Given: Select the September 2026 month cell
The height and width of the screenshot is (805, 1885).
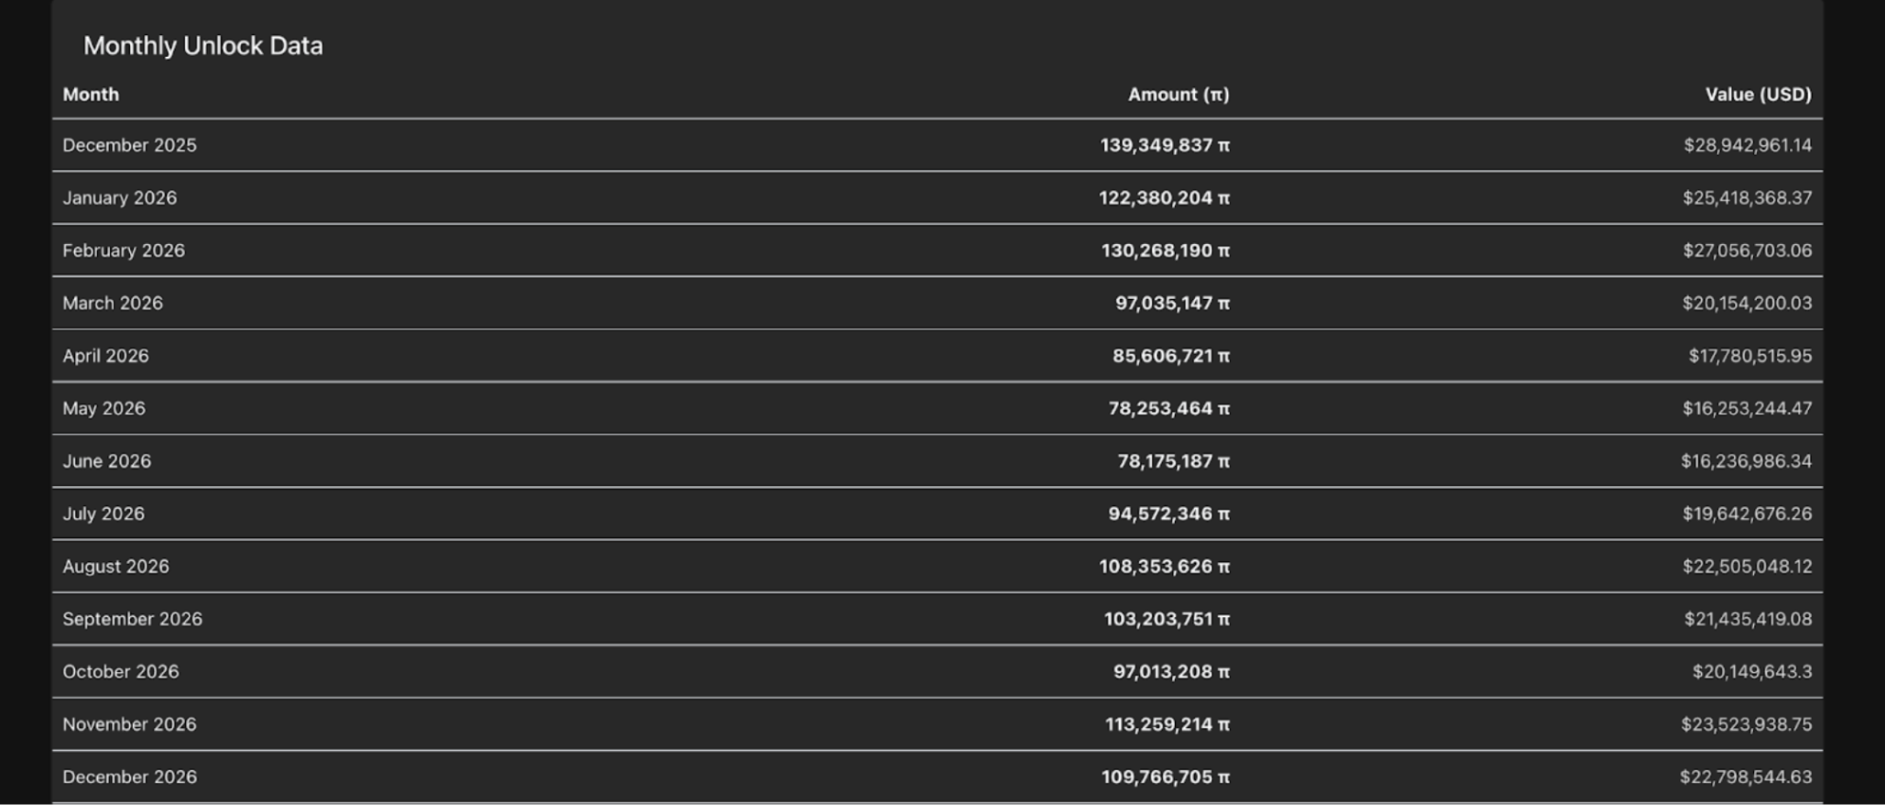Looking at the screenshot, I should point(133,619).
